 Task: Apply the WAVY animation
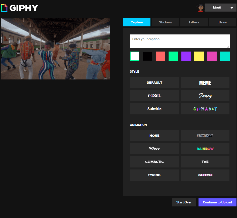pyautogui.click(x=154, y=149)
